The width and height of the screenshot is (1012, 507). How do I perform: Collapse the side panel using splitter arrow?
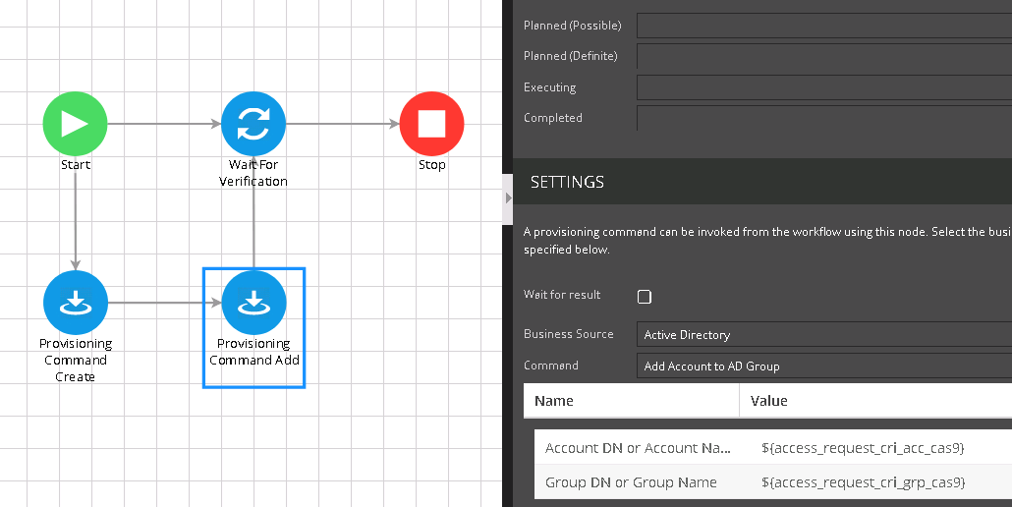[508, 197]
